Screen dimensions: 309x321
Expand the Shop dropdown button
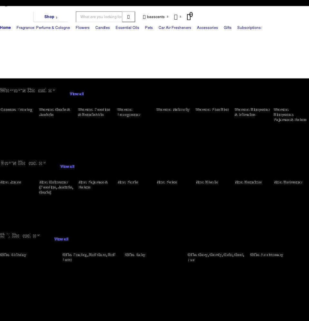pyautogui.click(x=51, y=17)
